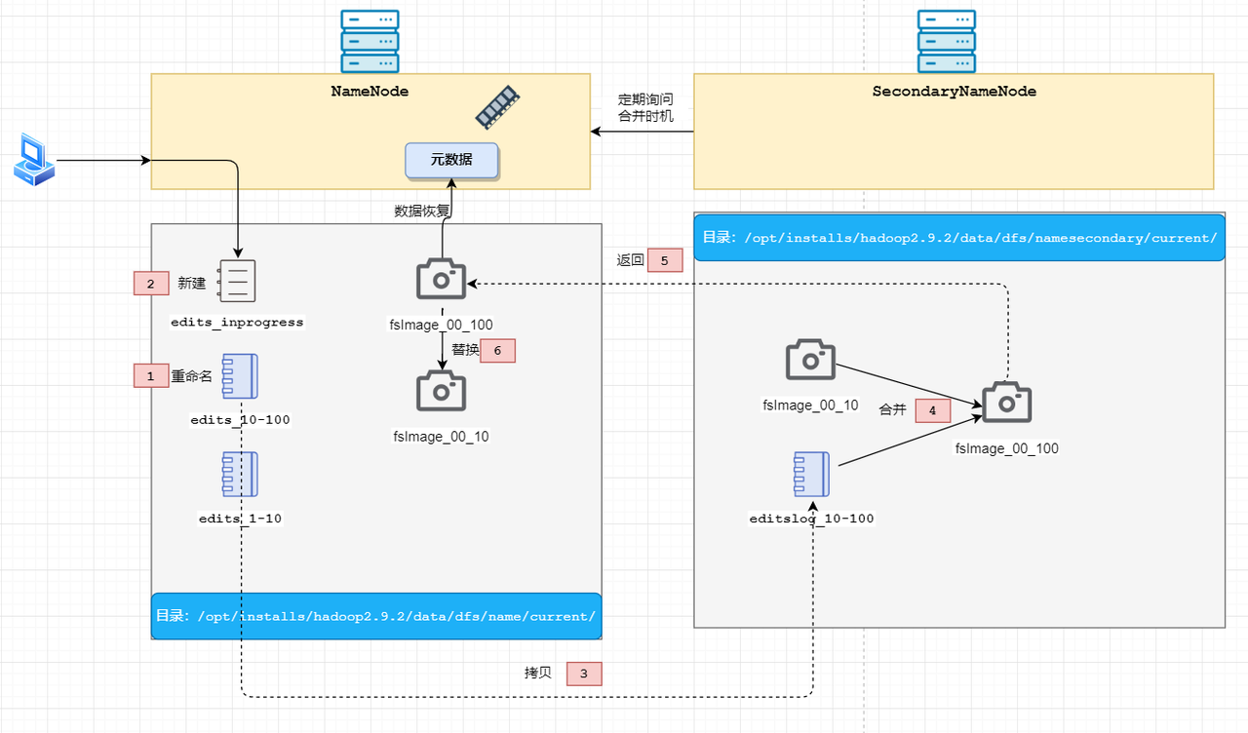This screenshot has width=1248, height=733.
Task: Select the name/current directory blue label
Action: 376,616
